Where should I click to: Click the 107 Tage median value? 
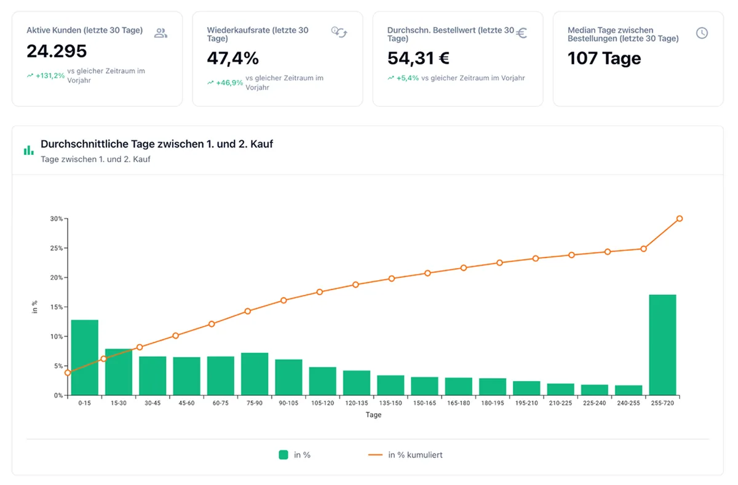tap(604, 58)
